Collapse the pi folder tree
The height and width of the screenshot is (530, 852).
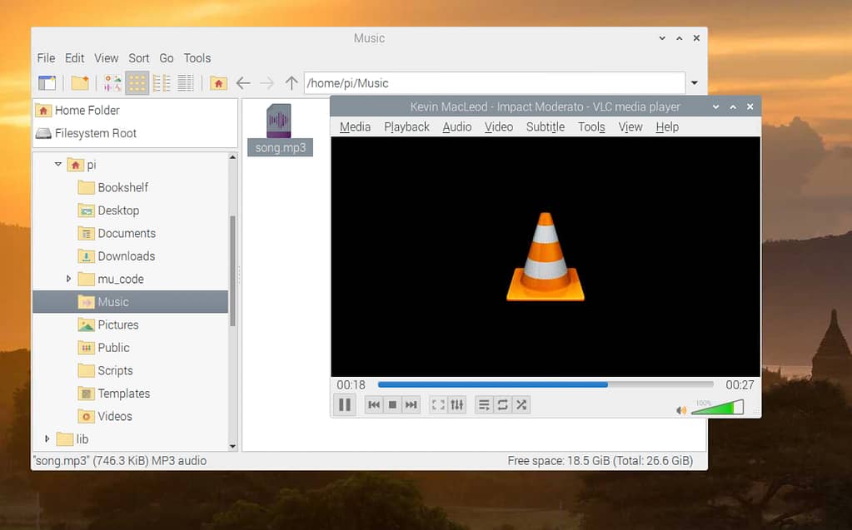pos(58,164)
